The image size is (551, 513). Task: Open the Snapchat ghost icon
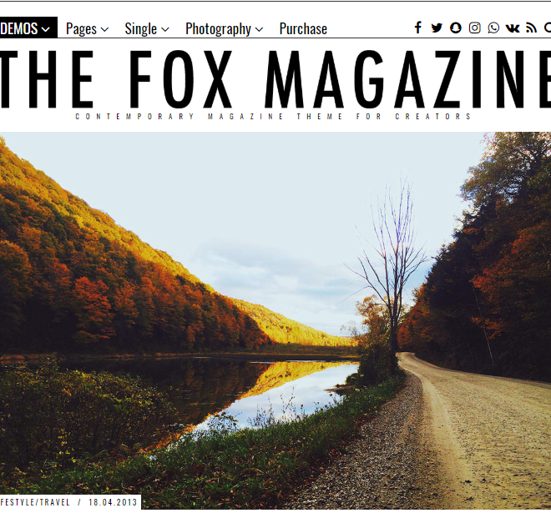(456, 28)
